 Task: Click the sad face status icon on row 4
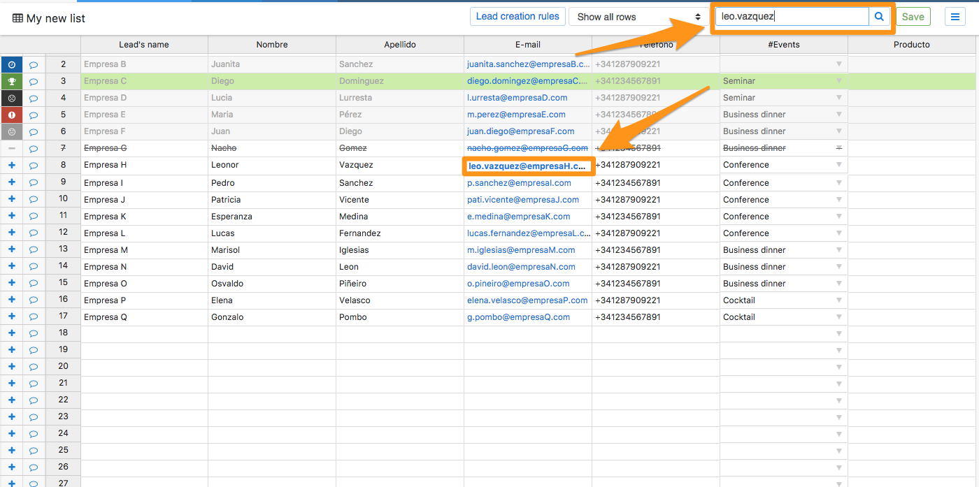click(x=11, y=98)
